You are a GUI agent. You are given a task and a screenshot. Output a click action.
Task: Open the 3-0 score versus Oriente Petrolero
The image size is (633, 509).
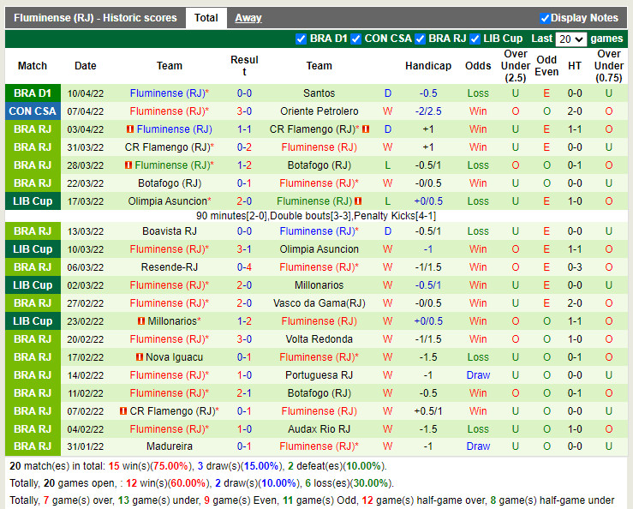click(244, 111)
